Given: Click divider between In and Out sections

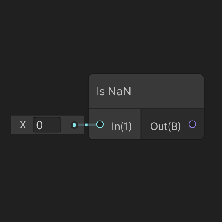Looking at the screenshot, I should tap(141, 124).
